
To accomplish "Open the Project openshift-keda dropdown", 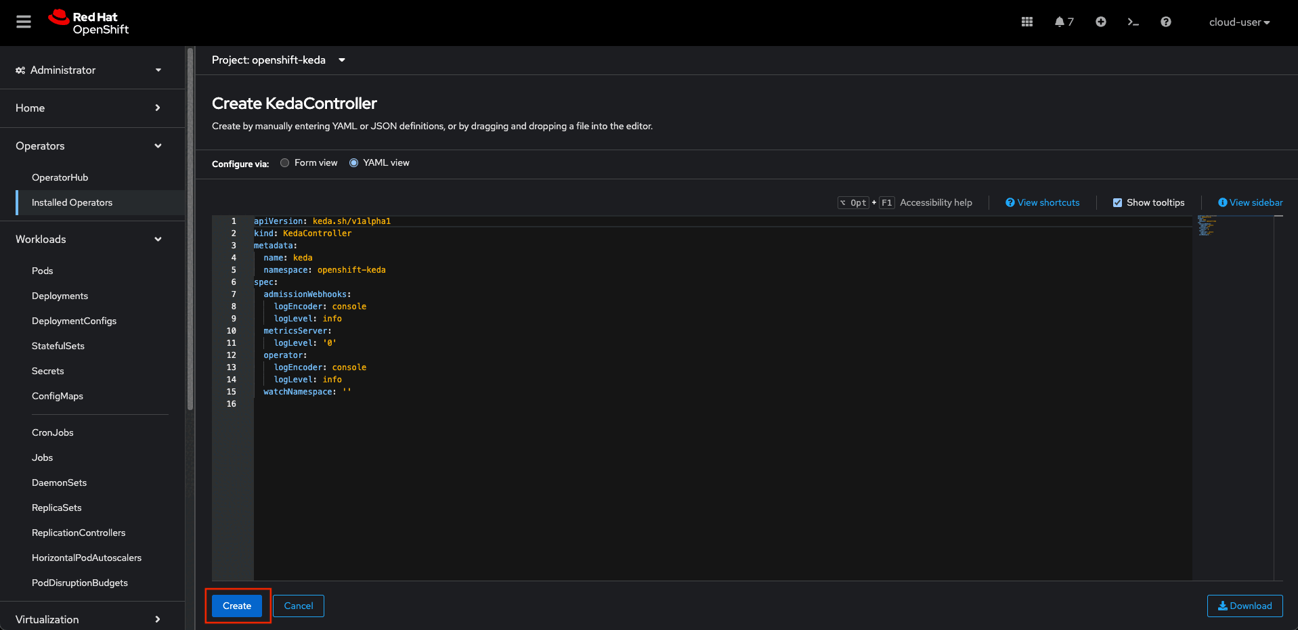I will (278, 60).
